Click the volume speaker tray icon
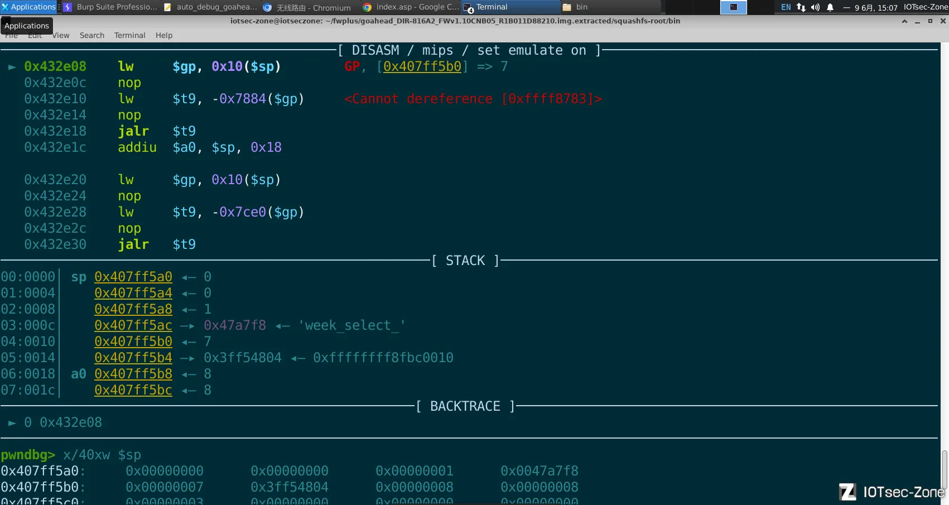The width and height of the screenshot is (949, 505). 815,7
